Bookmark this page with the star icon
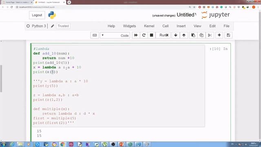Viewport: 261px width, 147px height. (194, 7)
